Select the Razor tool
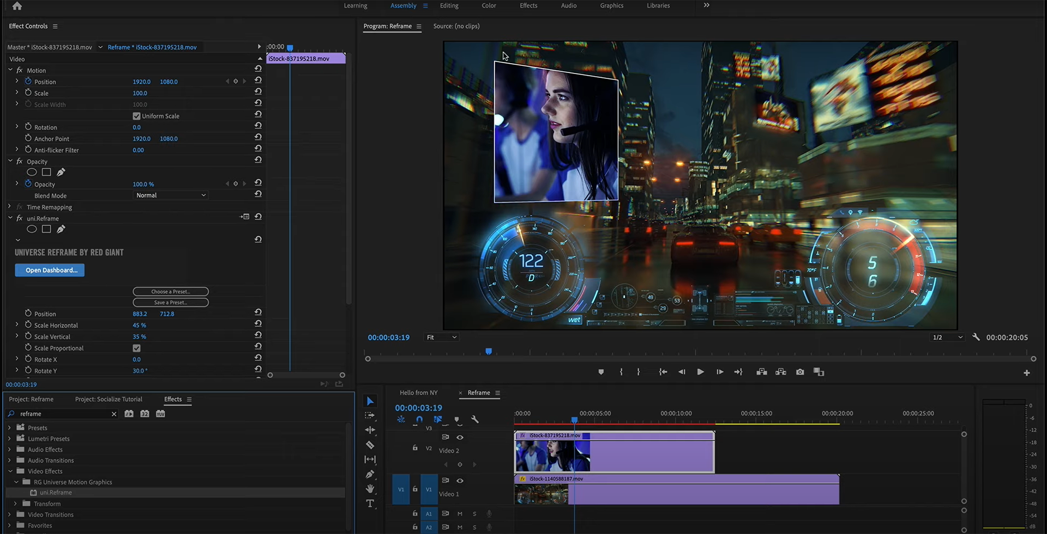Image resolution: width=1047 pixels, height=534 pixels. [x=370, y=445]
